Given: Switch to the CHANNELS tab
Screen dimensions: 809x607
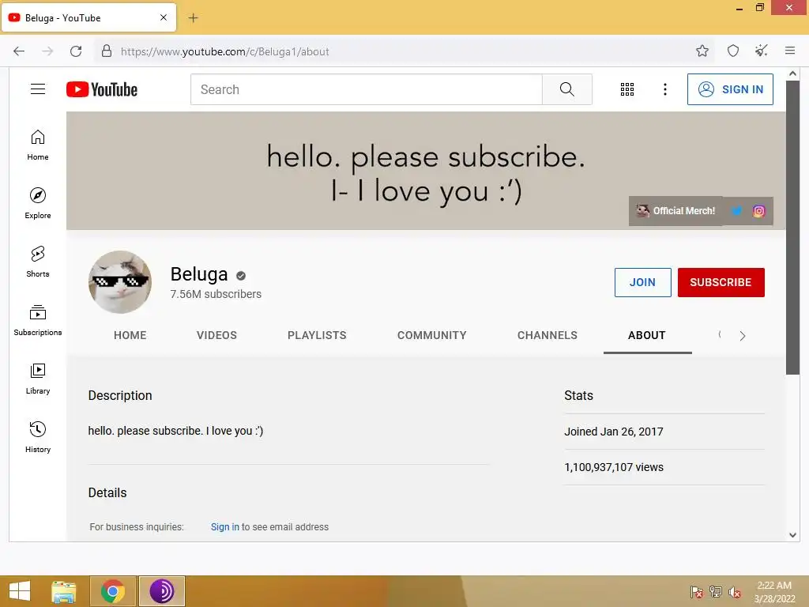Looking at the screenshot, I should (547, 335).
